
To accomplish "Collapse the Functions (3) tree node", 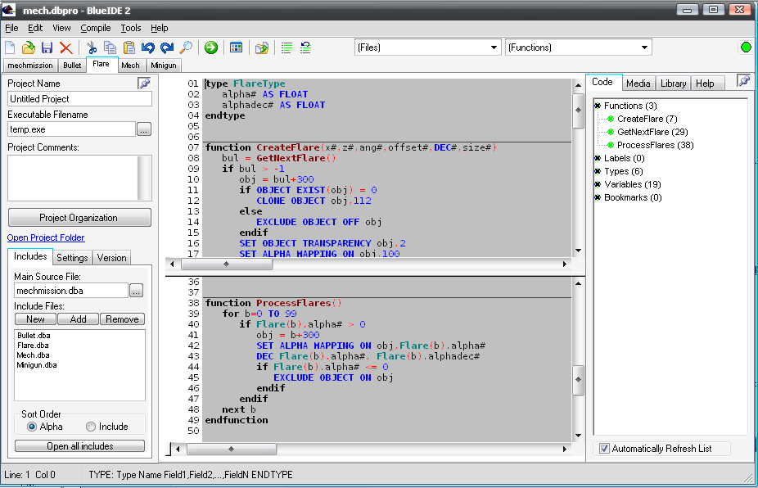I will click(x=598, y=106).
